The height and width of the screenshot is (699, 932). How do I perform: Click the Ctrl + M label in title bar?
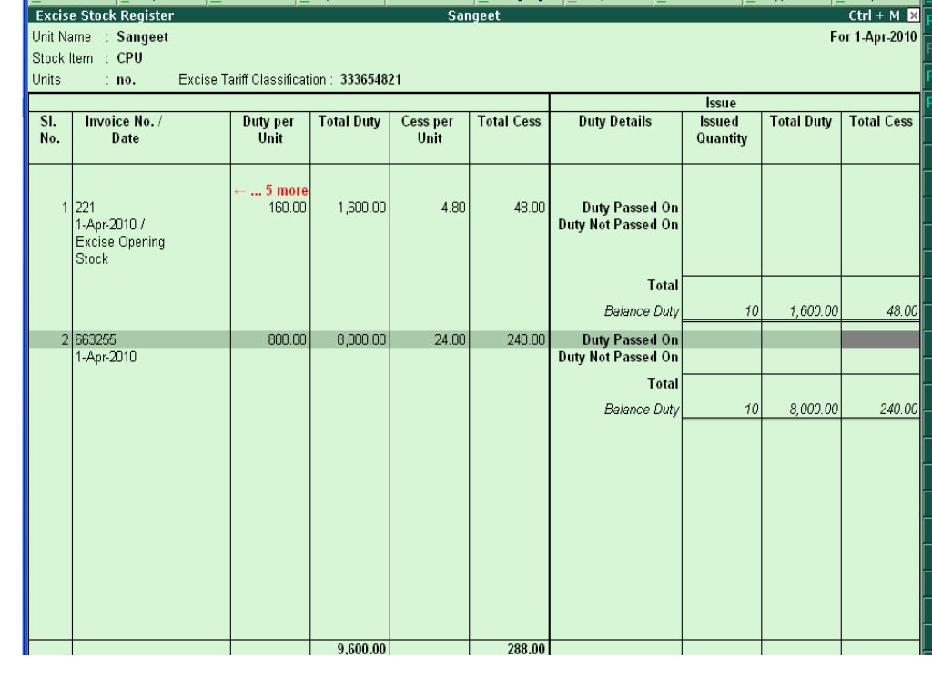(x=874, y=15)
